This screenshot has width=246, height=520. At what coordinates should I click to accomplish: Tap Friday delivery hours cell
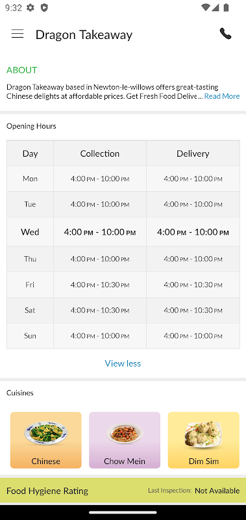[x=193, y=285]
